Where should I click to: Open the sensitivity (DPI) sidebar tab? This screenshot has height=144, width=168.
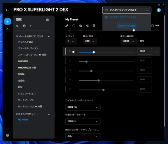point(8,22)
